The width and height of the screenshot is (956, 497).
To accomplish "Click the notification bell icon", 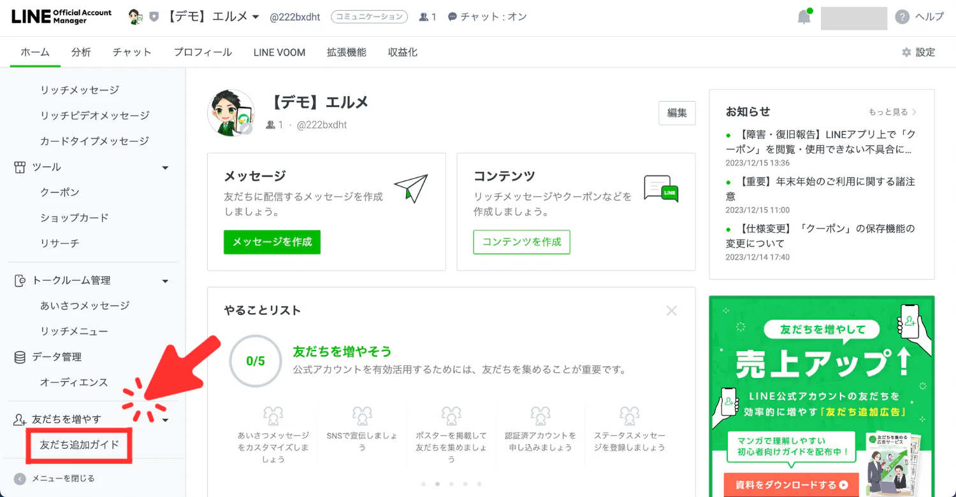I will coord(804,17).
